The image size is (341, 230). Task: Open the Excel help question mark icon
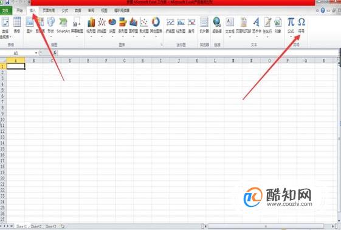tap(323, 10)
